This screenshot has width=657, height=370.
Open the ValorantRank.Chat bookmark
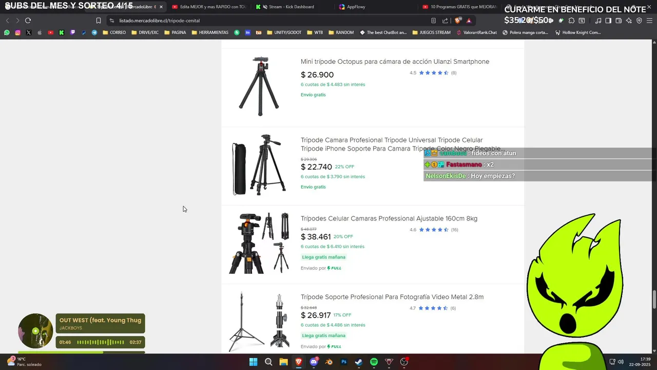click(x=476, y=32)
